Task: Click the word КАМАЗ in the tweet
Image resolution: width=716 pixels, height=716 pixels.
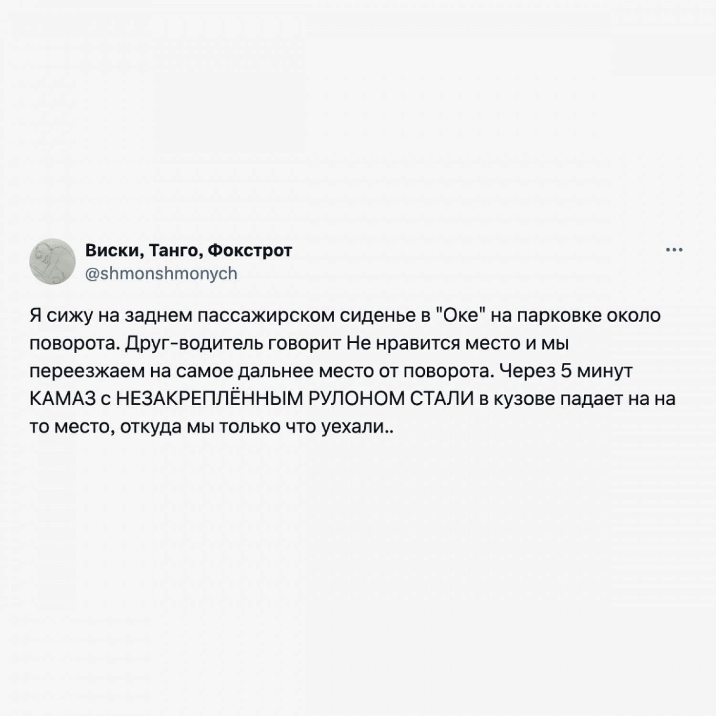Action: [61, 399]
